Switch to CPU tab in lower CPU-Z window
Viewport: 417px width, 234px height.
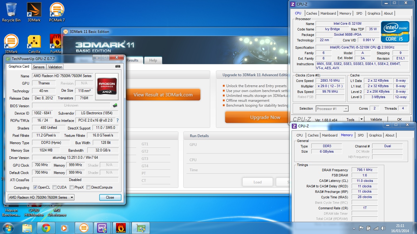[x=300, y=135]
